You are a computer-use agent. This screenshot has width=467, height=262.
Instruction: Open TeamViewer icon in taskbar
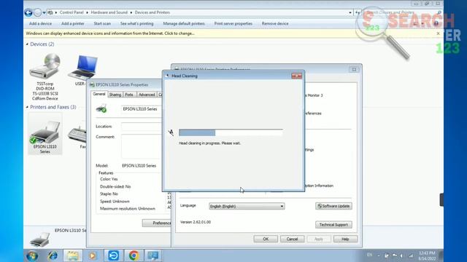click(x=113, y=255)
